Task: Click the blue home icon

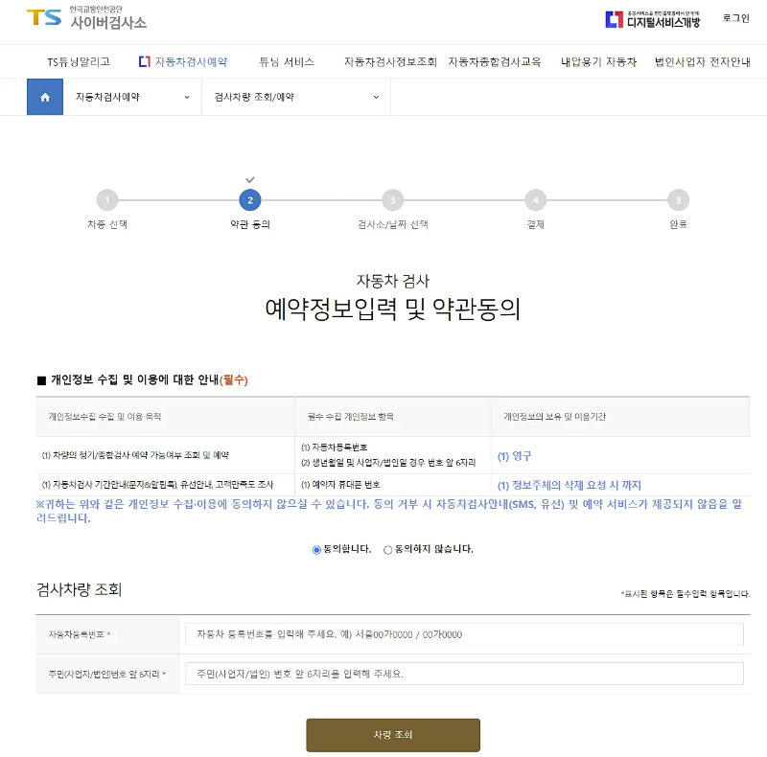Action: click(x=44, y=96)
